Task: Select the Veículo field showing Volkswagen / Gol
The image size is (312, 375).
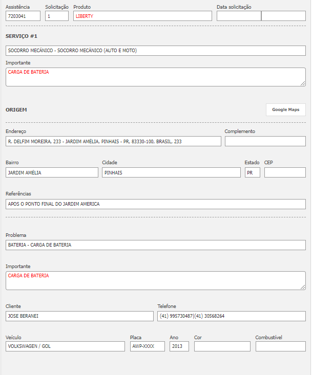Action: (x=65, y=346)
